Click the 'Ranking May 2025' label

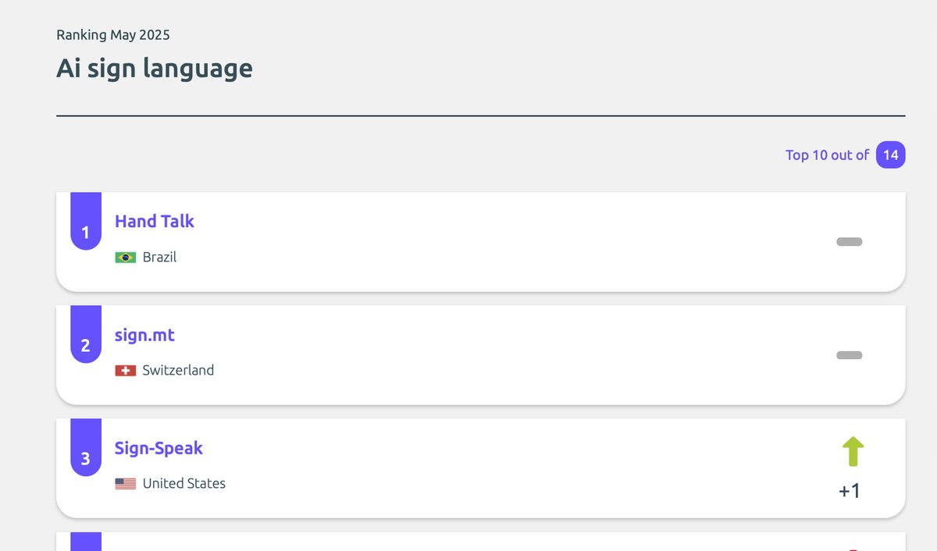pos(113,34)
